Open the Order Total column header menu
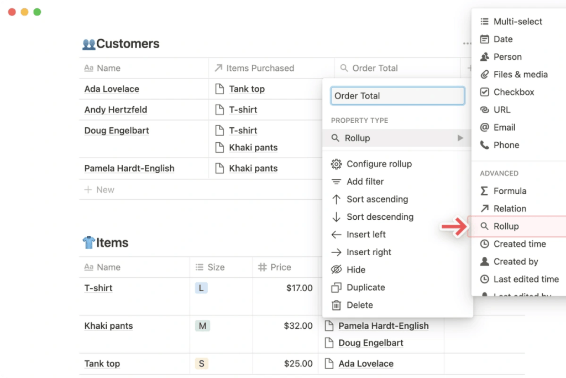The width and height of the screenshot is (566, 378). 397,68
